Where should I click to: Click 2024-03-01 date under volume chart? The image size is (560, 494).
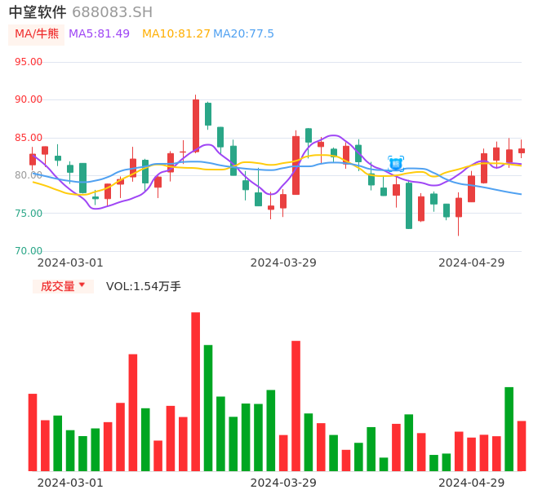point(70,483)
